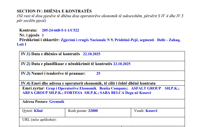Click postal address value Gremnik
Viewport: 203px width, 127px height.
click(57, 101)
